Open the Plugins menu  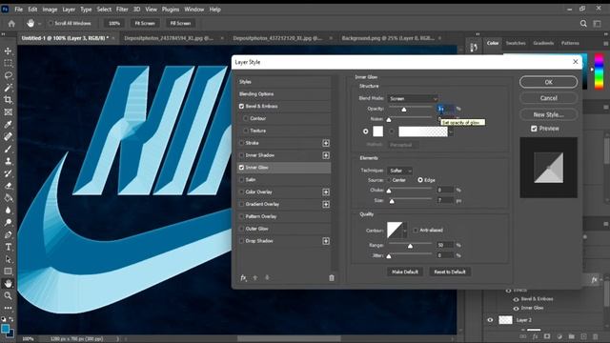tap(171, 10)
